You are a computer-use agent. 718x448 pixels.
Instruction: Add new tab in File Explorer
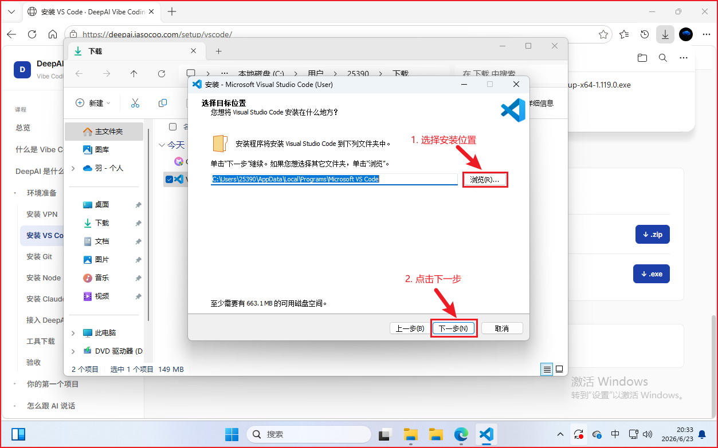(x=218, y=51)
